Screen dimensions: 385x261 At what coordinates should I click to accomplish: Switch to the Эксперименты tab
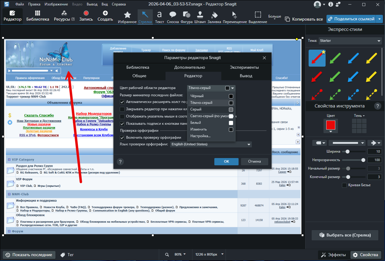(x=244, y=67)
